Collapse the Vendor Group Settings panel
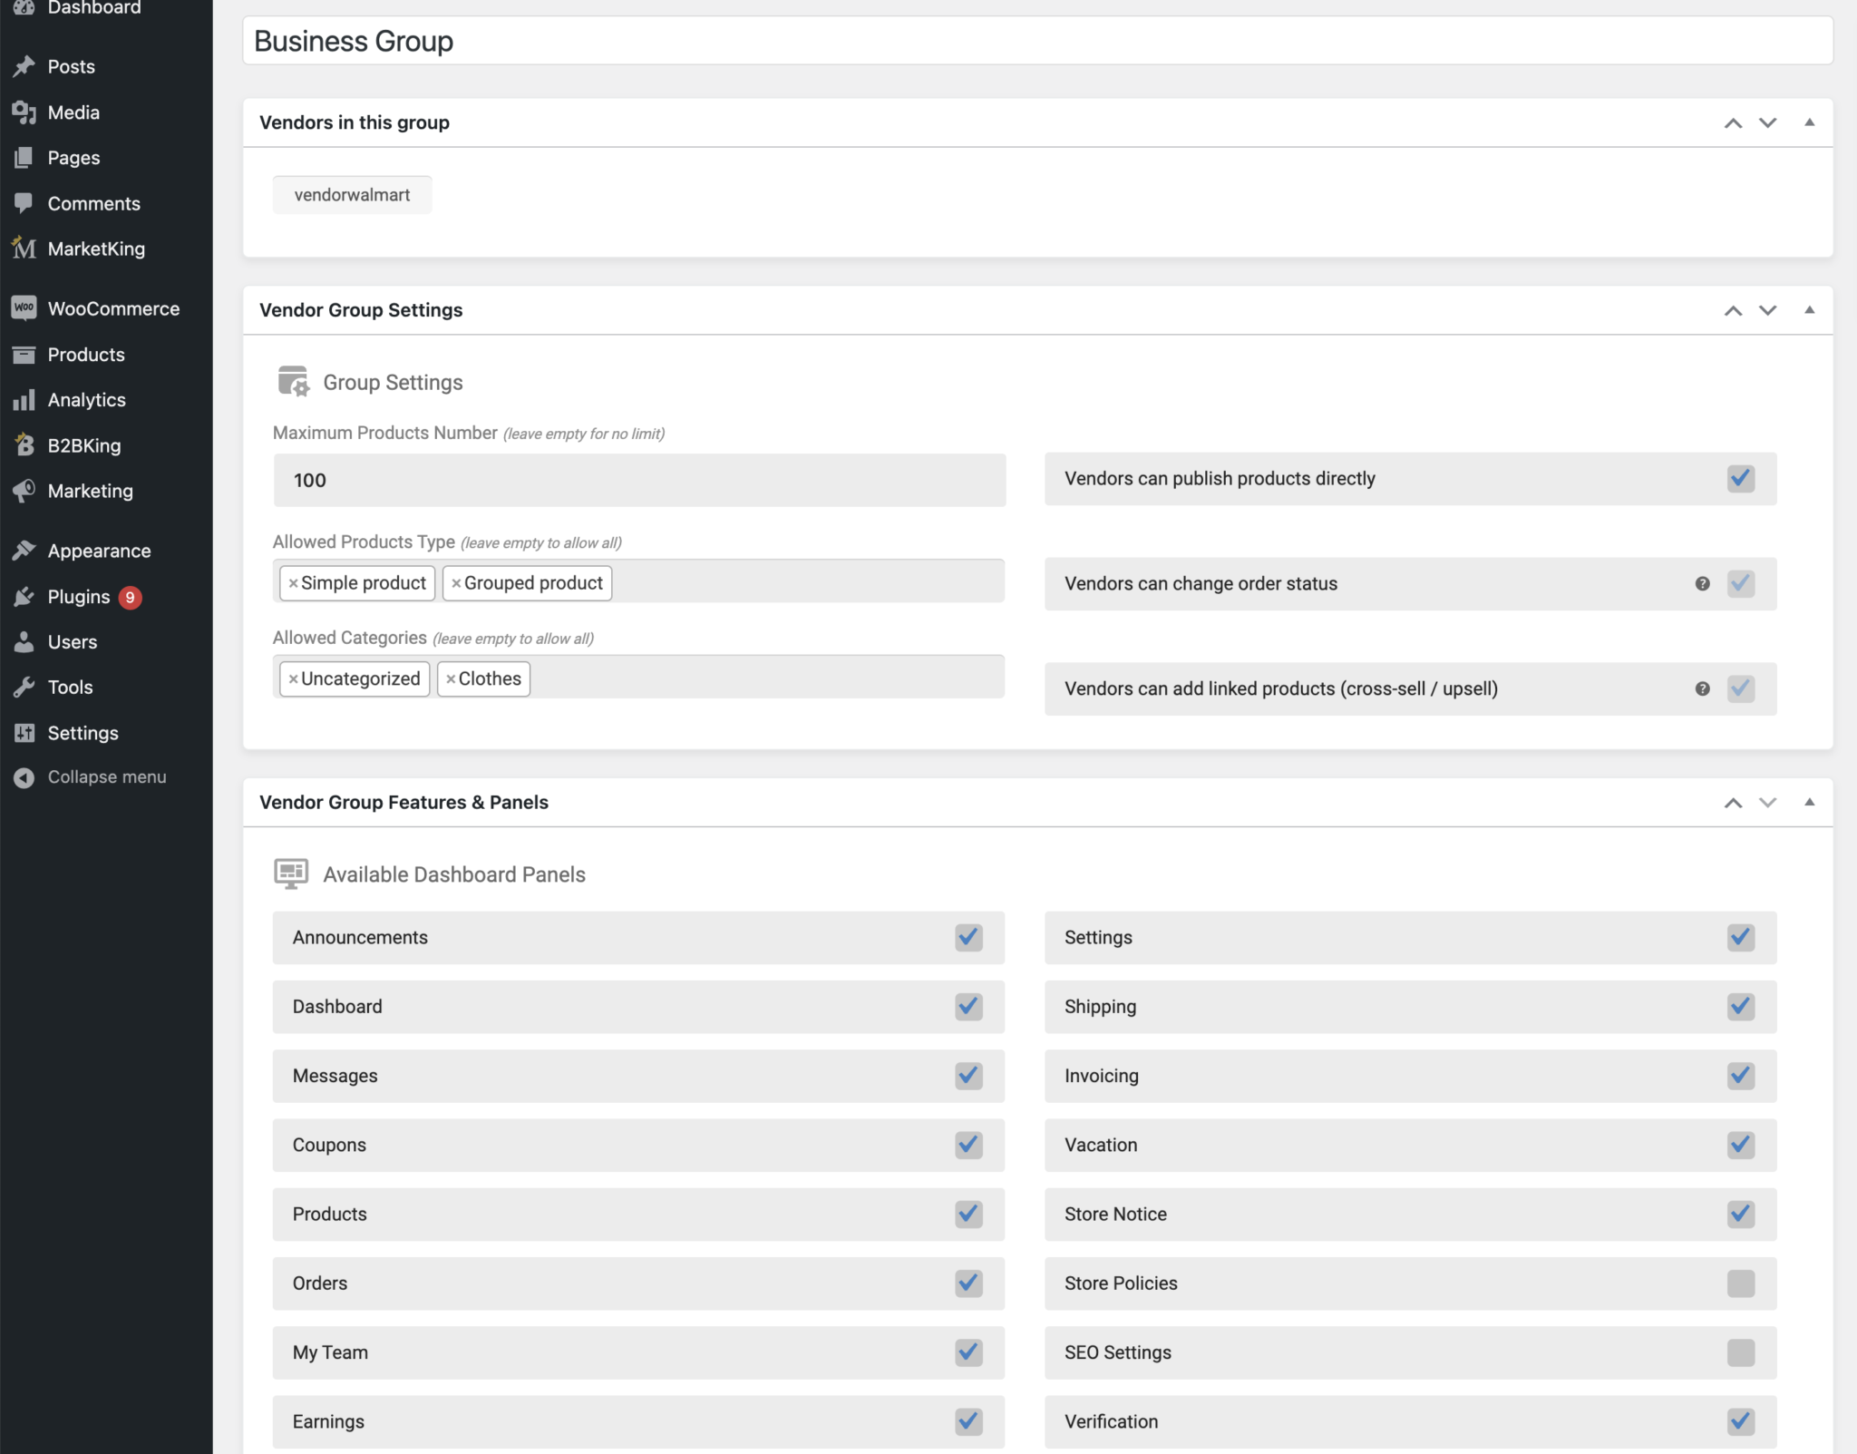 pos(1808,310)
